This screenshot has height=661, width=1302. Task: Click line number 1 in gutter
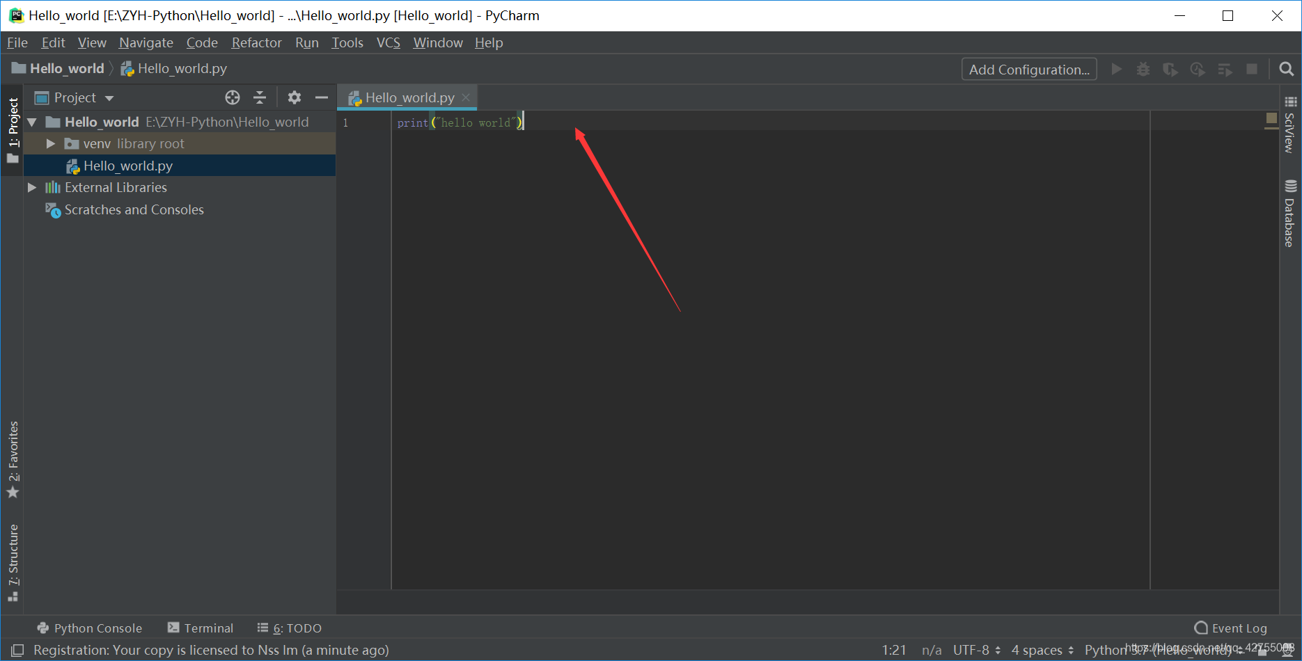[345, 122]
